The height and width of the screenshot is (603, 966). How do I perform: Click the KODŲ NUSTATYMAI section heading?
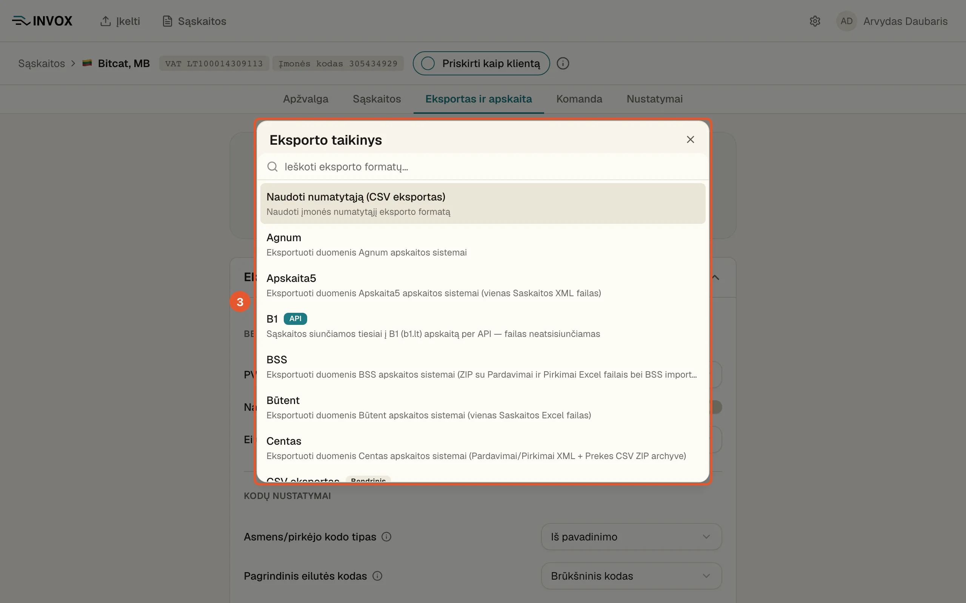[x=288, y=496]
